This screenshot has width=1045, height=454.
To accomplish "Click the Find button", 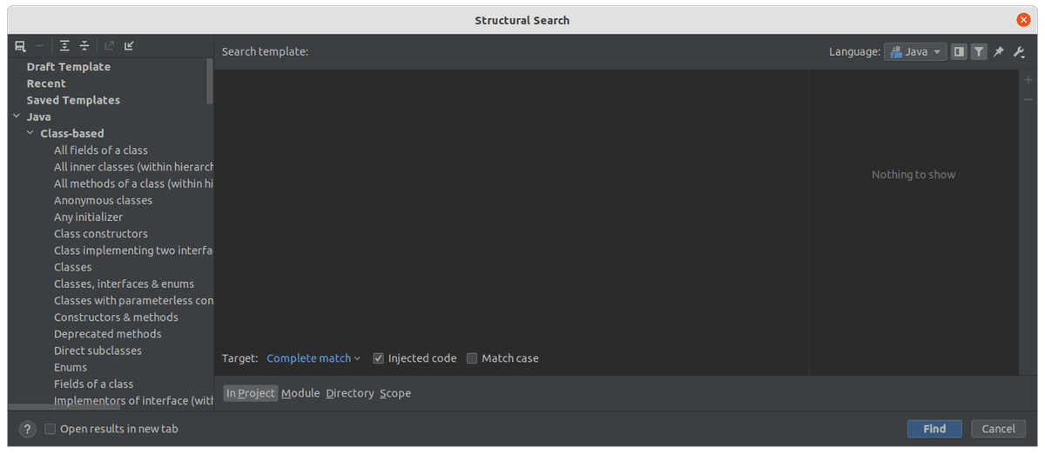I will coord(934,429).
